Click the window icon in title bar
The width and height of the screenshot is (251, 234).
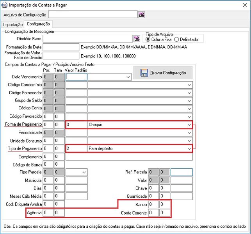click(x=4, y=5)
